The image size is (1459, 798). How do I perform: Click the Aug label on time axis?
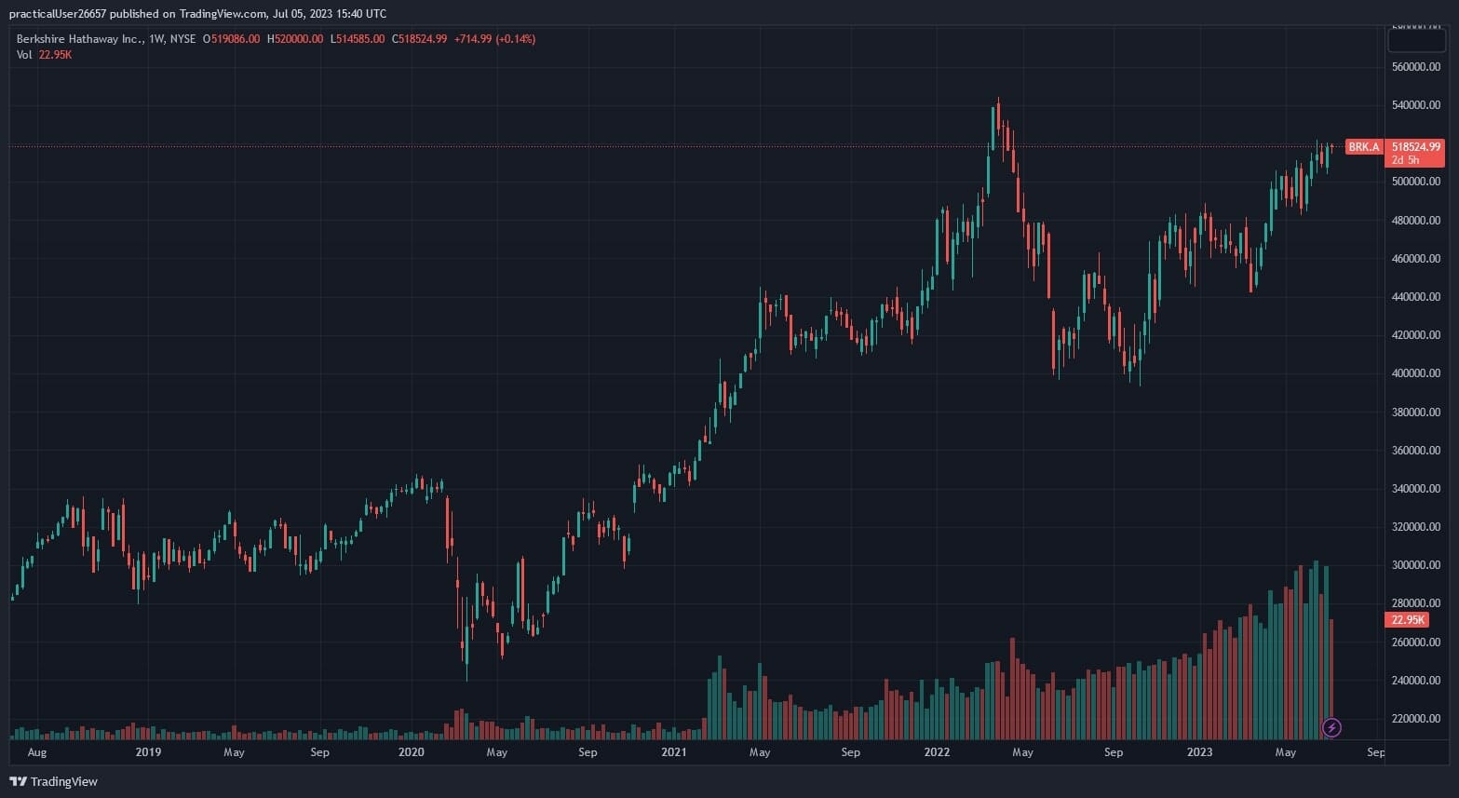(37, 752)
